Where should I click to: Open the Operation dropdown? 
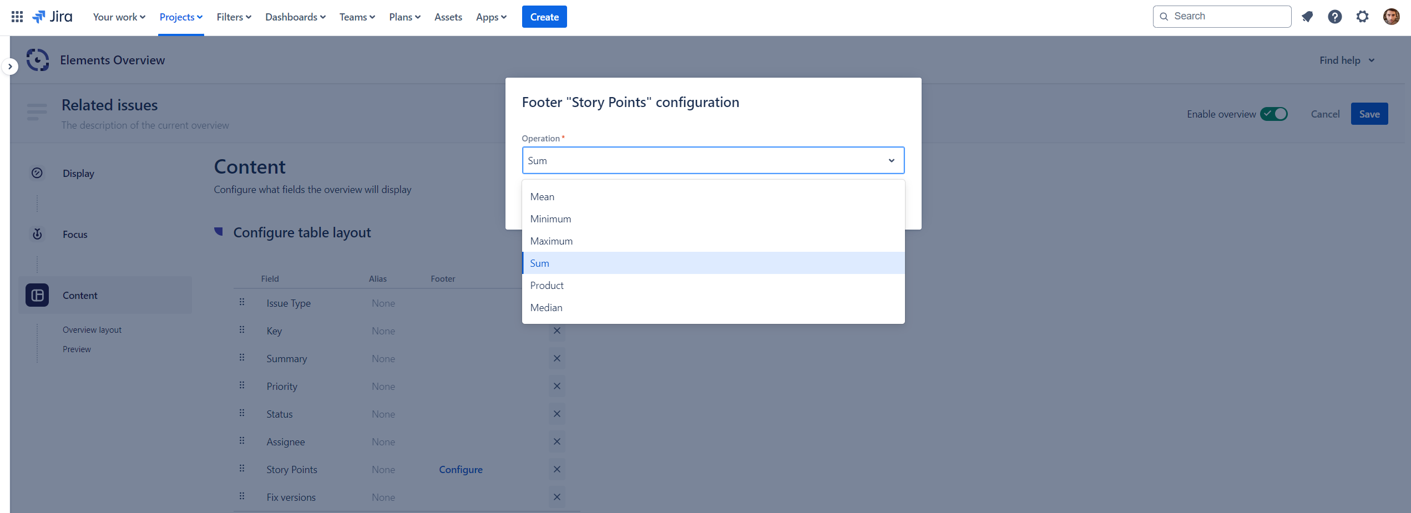click(x=712, y=160)
